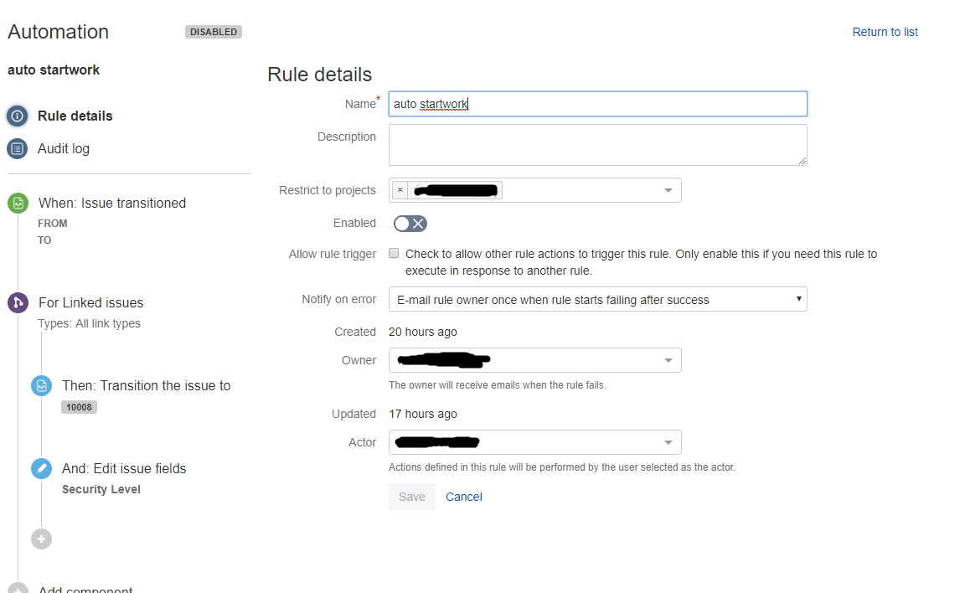This screenshot has height=593, width=965.
Task: Follow the Return to list link
Action: pos(885,32)
